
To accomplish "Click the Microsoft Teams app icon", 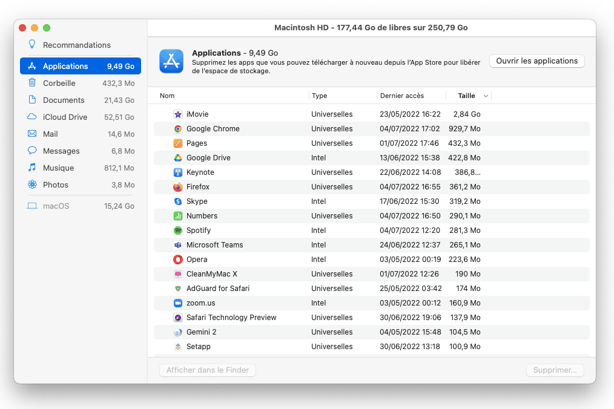I will 178,244.
